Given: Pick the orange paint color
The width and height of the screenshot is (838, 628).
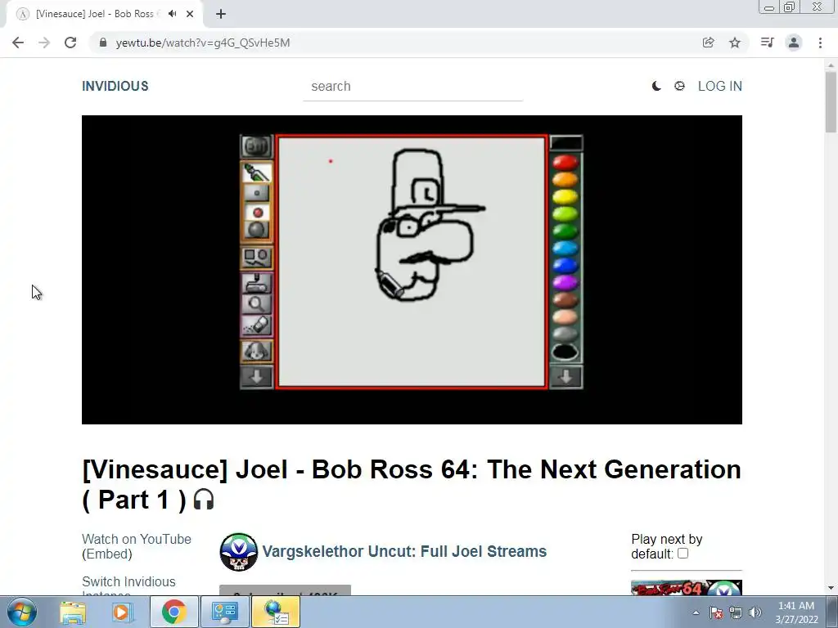Looking at the screenshot, I should (x=565, y=179).
